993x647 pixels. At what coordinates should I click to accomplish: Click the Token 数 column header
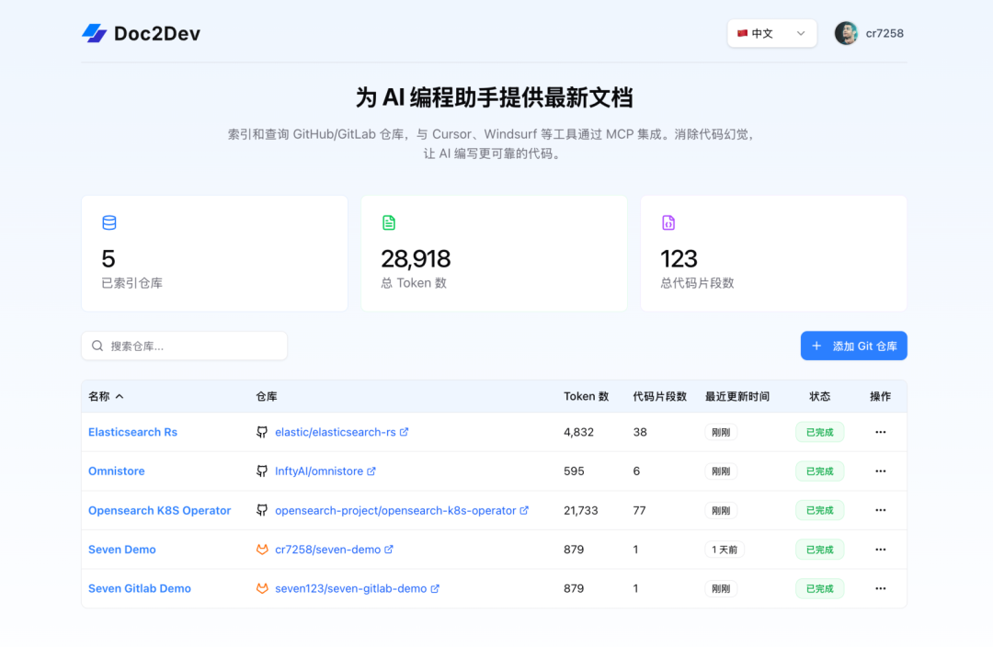[586, 397]
